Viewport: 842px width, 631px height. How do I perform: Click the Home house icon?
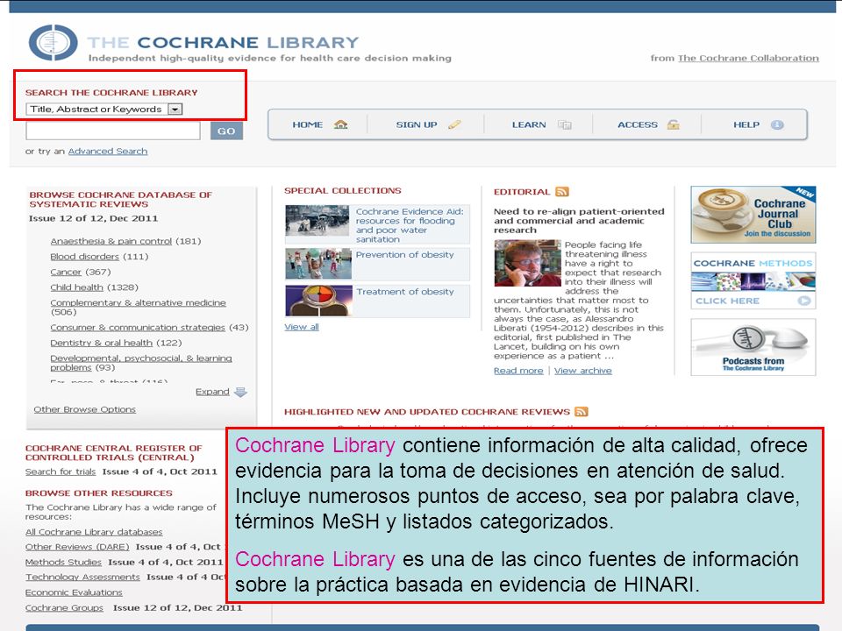340,124
